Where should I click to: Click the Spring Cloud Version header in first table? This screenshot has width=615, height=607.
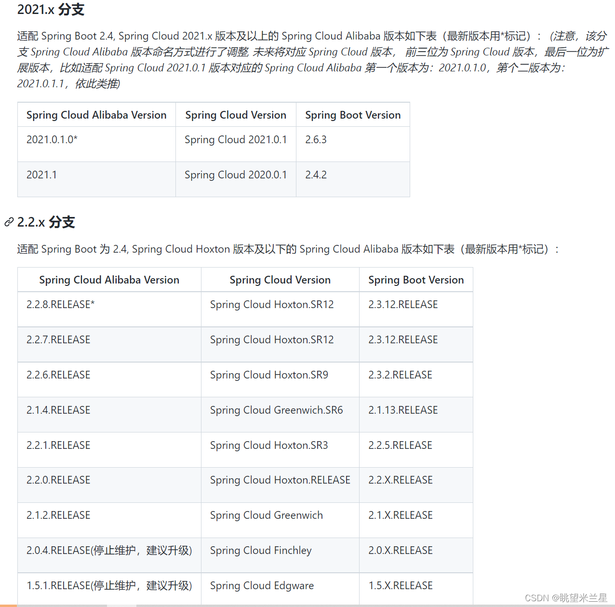pos(235,115)
